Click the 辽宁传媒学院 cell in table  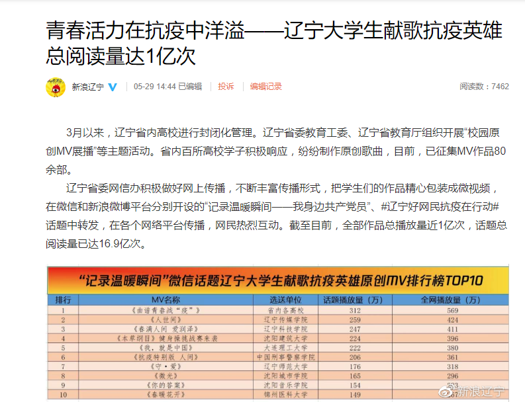coord(286,319)
